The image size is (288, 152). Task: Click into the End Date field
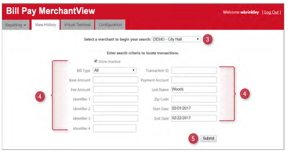coord(194,118)
